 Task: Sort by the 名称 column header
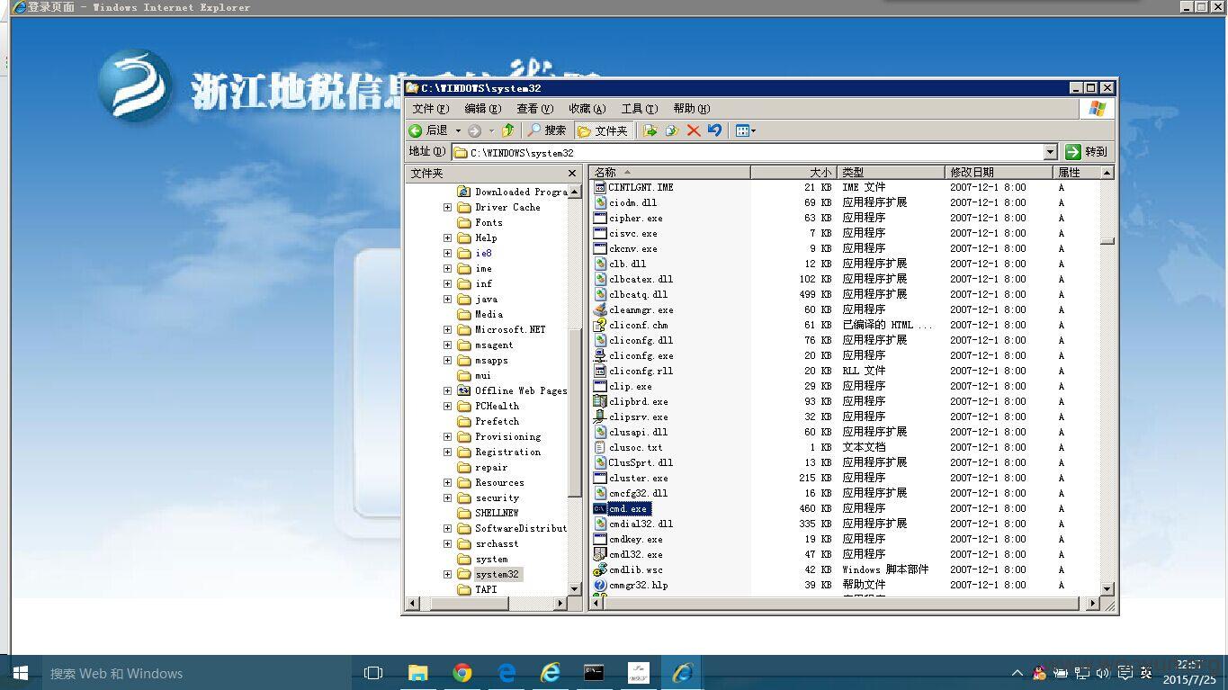[669, 172]
